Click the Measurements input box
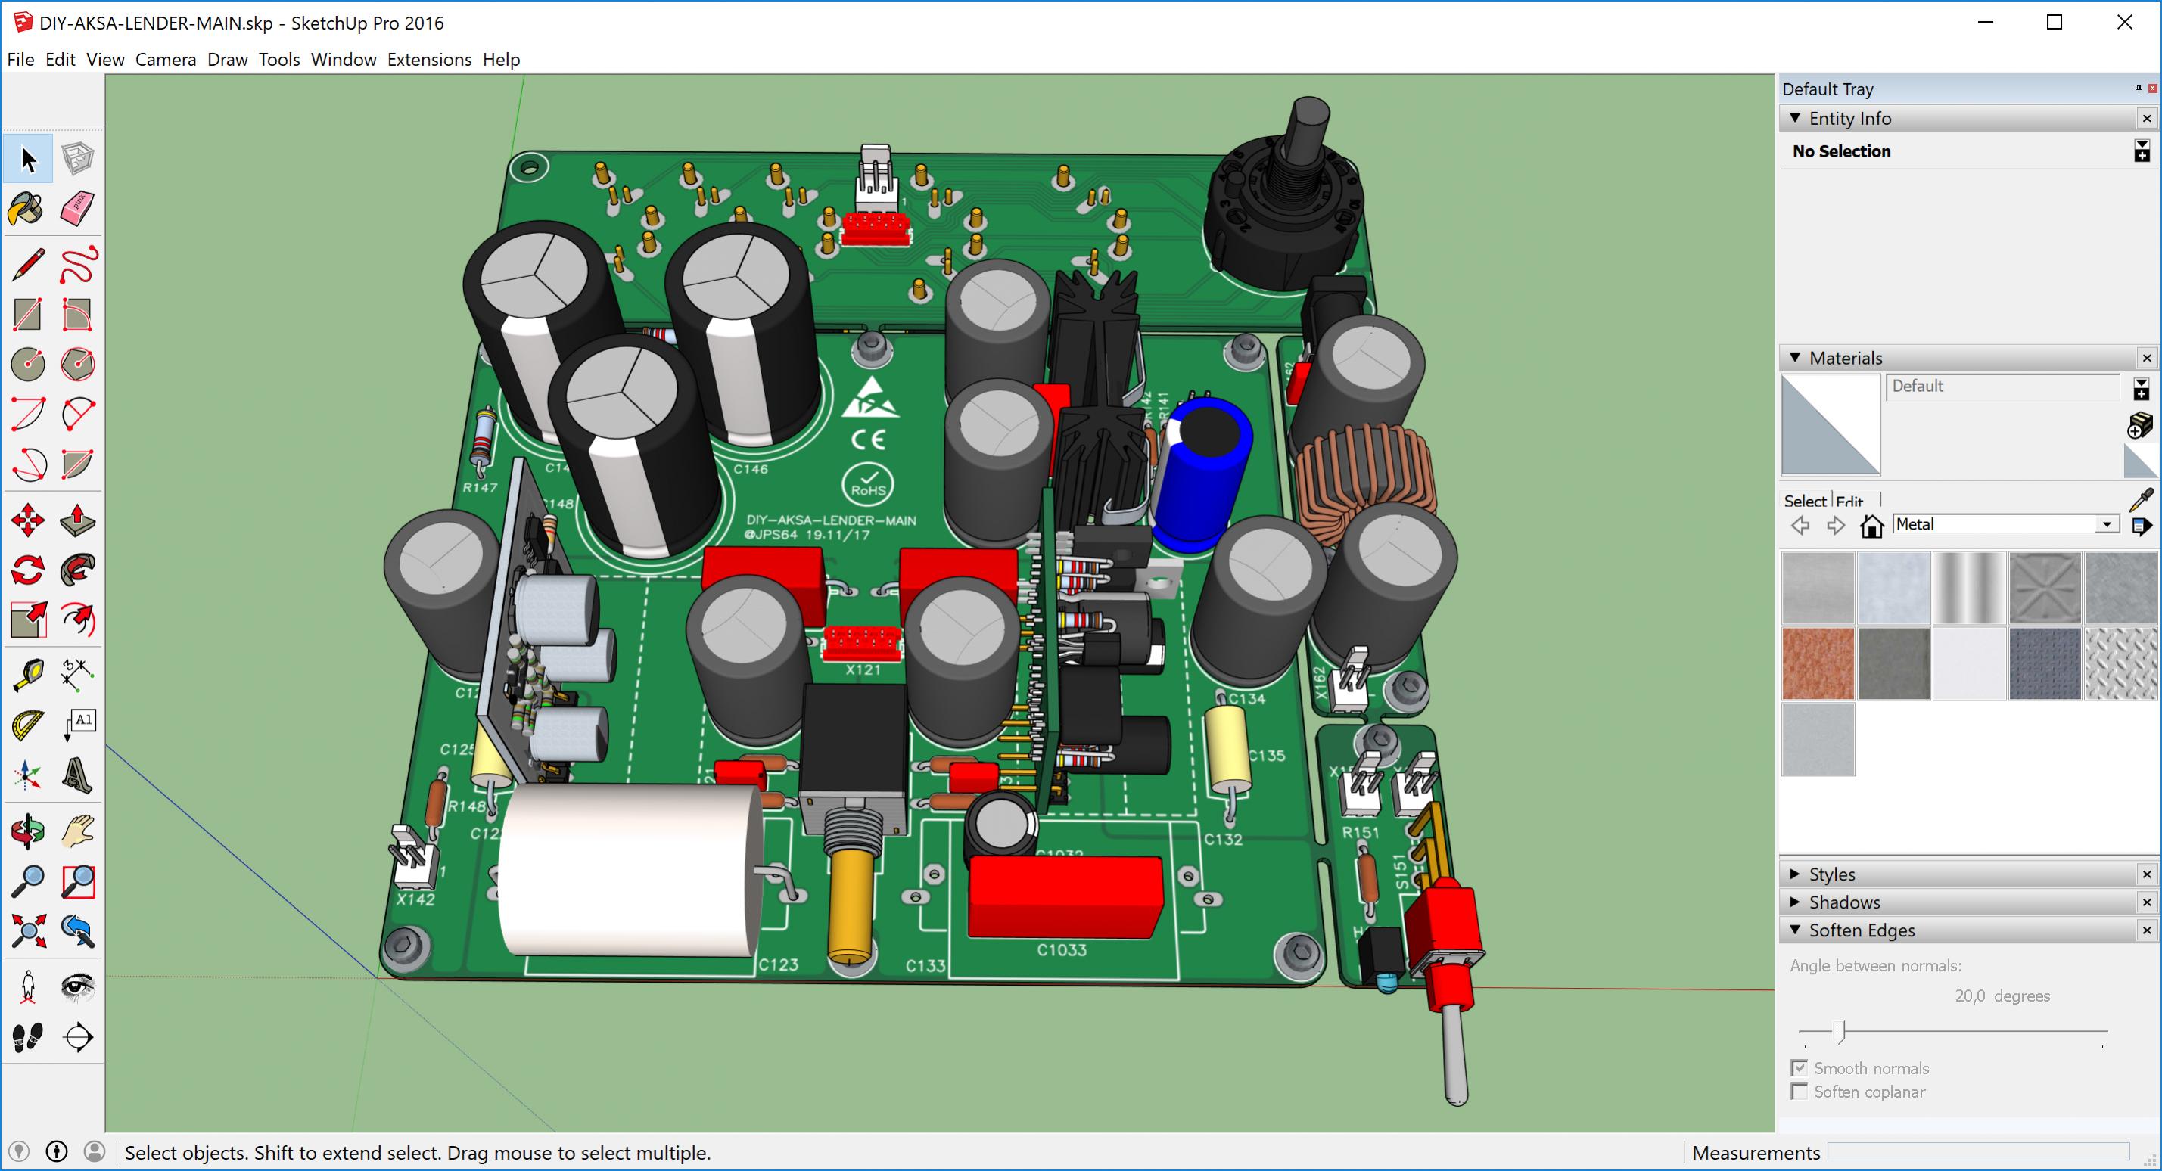Screen dimensions: 2162x1171 coord(1977,1151)
